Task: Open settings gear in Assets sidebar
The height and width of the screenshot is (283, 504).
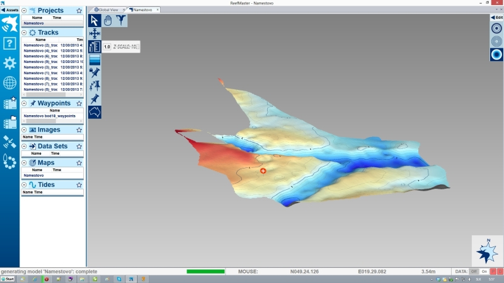Action: coord(9,63)
